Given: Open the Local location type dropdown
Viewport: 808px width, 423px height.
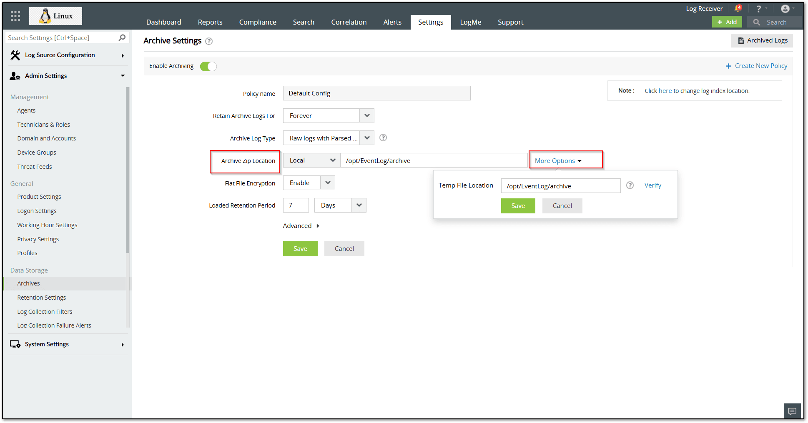Looking at the screenshot, I should [312, 160].
